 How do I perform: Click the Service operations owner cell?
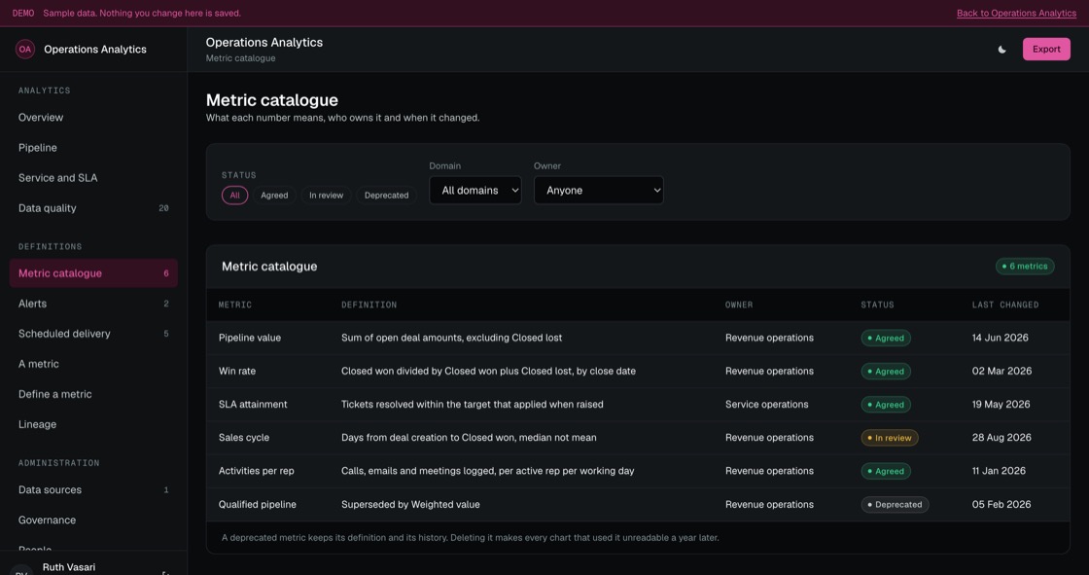767,405
